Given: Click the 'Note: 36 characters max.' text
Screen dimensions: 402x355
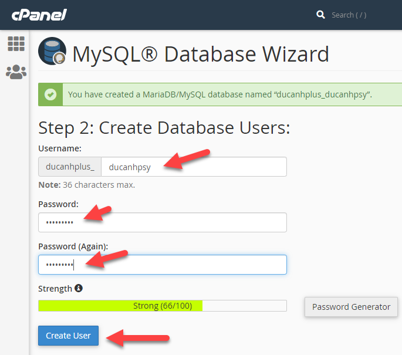Looking at the screenshot, I should 87,185.
